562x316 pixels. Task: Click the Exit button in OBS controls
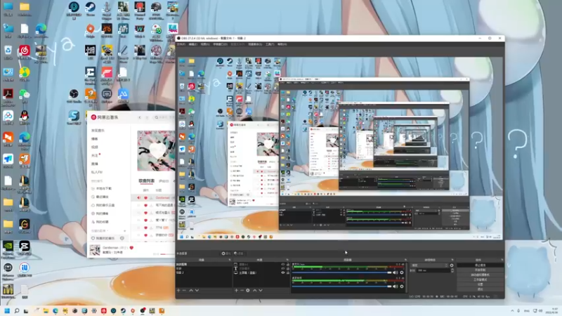pos(481,289)
